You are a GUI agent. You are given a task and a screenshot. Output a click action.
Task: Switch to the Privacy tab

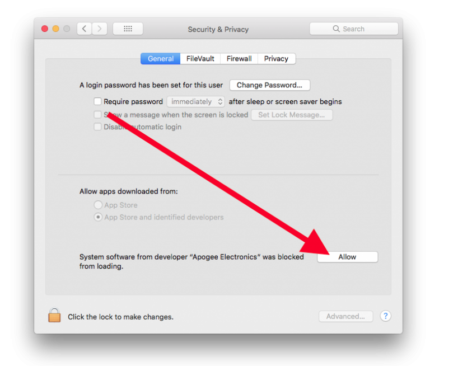[x=277, y=59]
